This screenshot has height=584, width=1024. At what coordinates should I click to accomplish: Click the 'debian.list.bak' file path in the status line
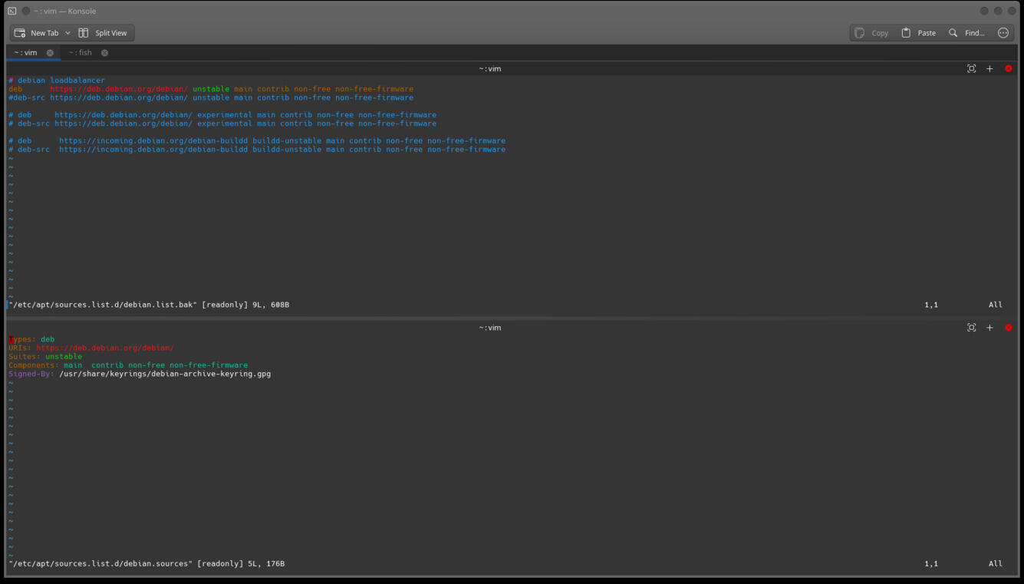(x=103, y=305)
